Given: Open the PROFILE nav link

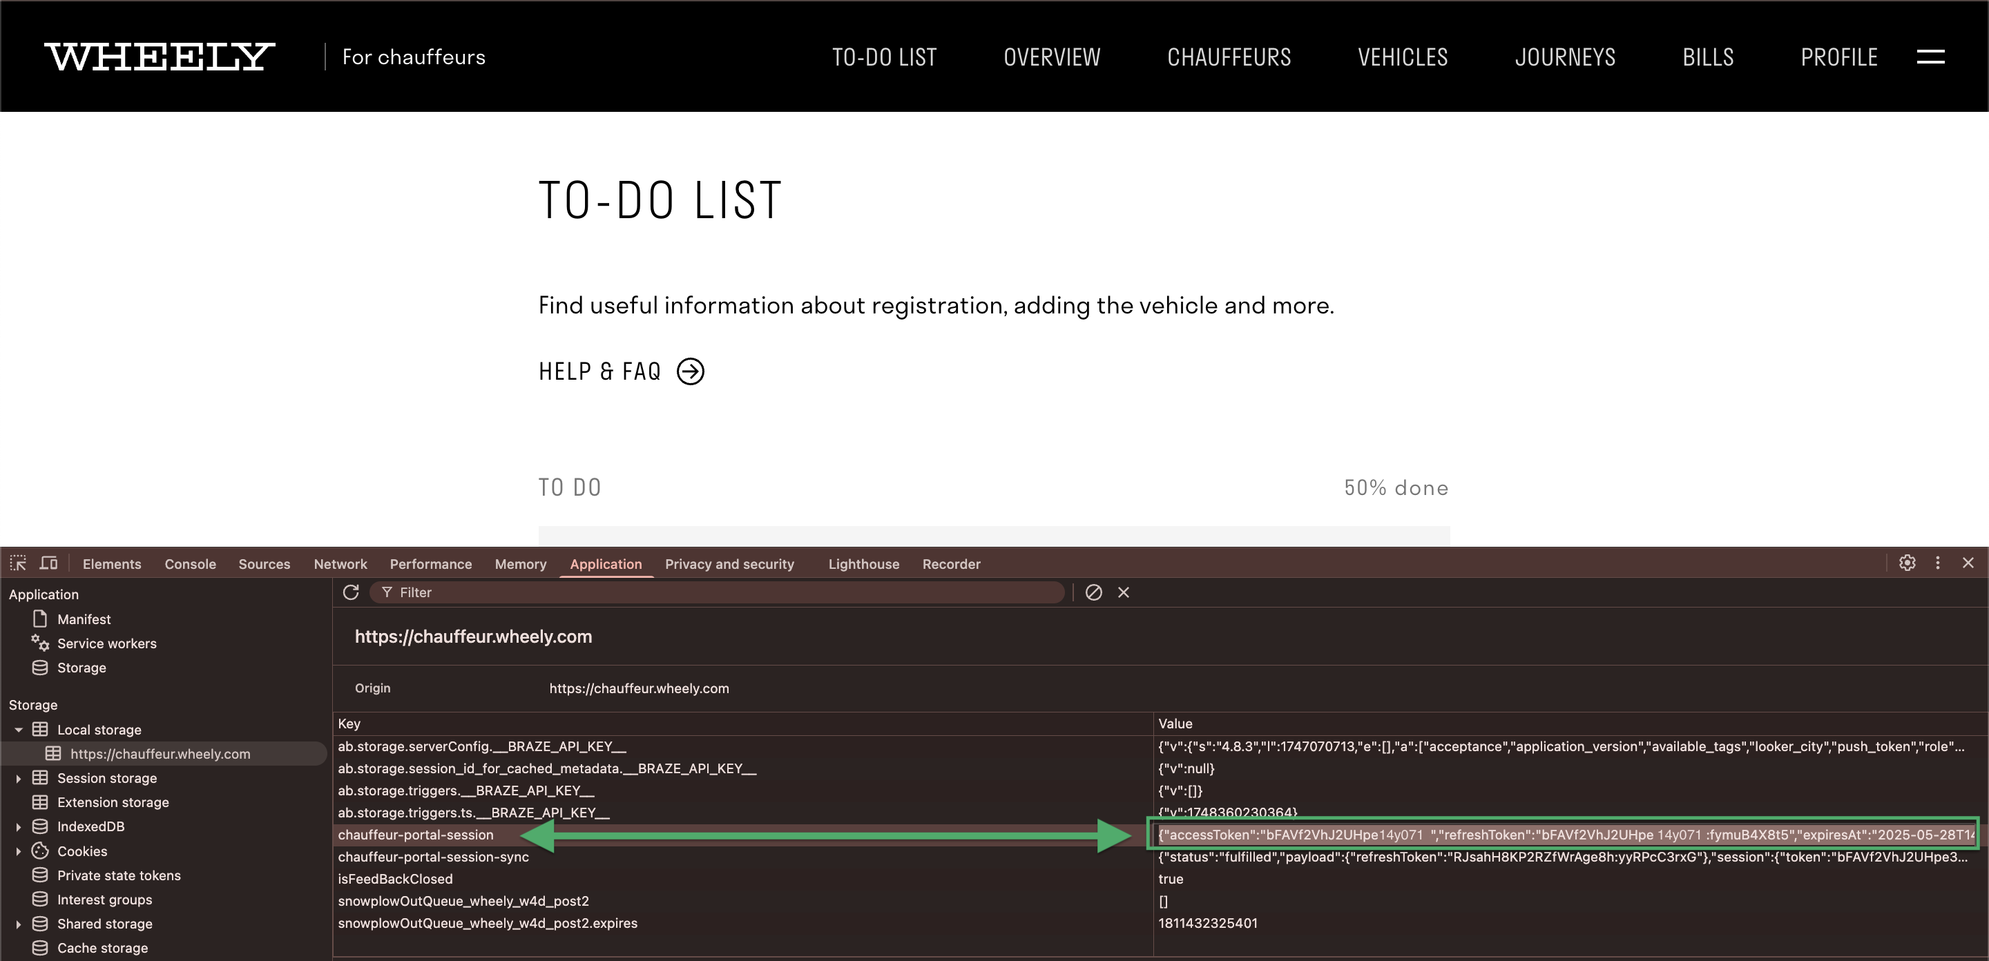Looking at the screenshot, I should (1838, 57).
